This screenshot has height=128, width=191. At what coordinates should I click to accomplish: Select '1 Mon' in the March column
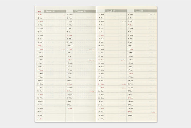[x=101, y=14]
